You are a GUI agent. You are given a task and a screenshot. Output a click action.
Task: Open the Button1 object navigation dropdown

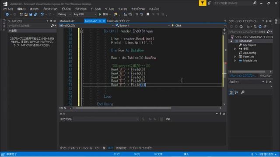tap(143, 26)
